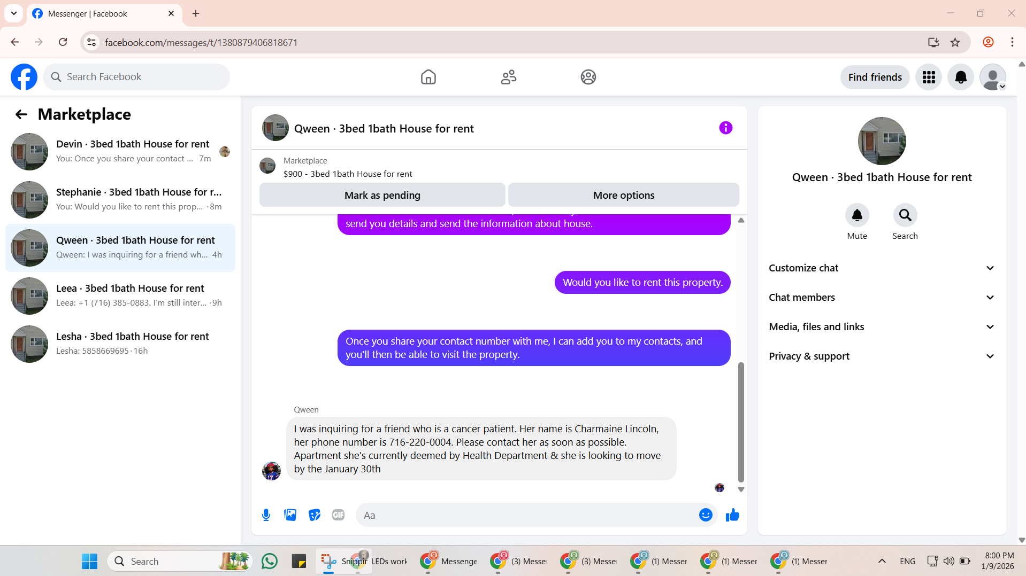This screenshot has width=1026, height=576.
Task: Click Find friends button
Action: pyautogui.click(x=875, y=77)
